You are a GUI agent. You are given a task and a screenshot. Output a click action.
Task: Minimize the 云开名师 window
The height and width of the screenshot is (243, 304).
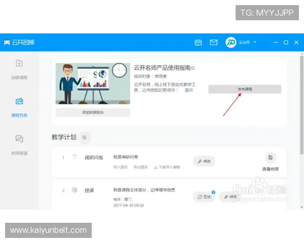point(276,42)
